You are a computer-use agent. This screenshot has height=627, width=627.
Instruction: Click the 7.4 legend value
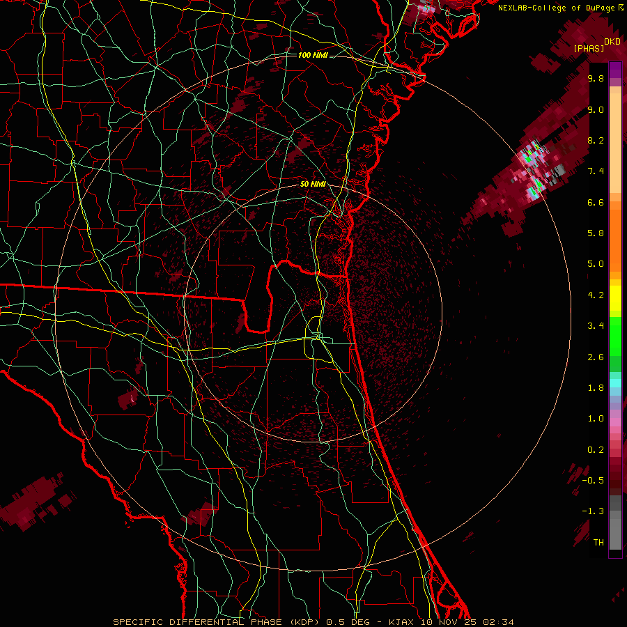click(596, 171)
